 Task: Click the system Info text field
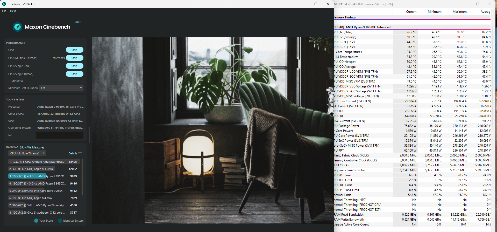(60, 135)
